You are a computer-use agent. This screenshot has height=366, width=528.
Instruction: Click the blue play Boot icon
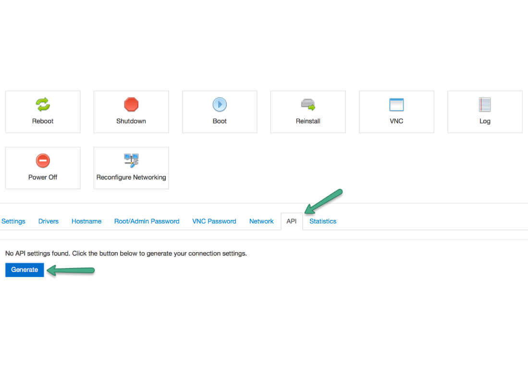pyautogui.click(x=220, y=104)
